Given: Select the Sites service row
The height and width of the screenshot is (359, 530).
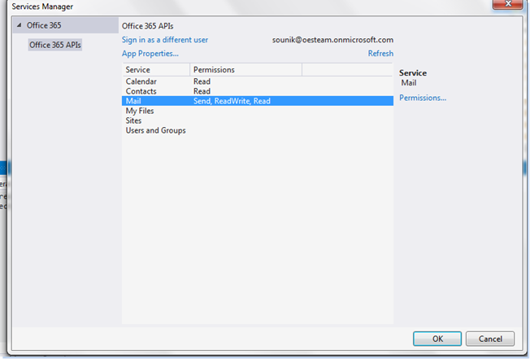Looking at the screenshot, I should click(258, 120).
